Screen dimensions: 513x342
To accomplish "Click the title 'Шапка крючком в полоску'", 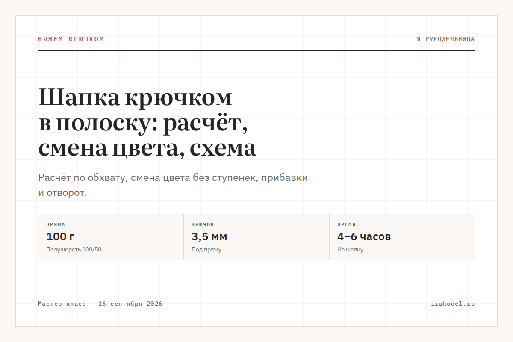I will click(147, 123).
